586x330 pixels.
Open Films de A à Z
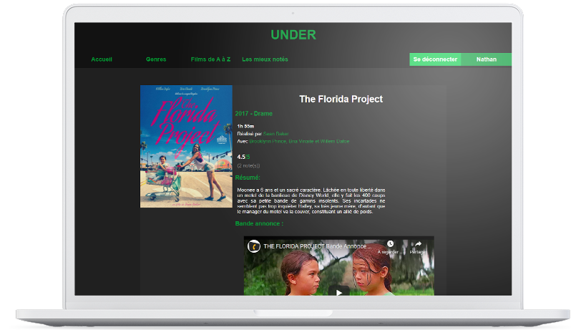(x=210, y=59)
